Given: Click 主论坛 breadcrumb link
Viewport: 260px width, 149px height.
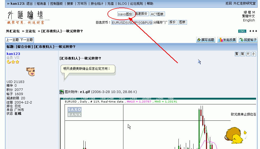Looking at the screenshot, I should (x=30, y=31).
